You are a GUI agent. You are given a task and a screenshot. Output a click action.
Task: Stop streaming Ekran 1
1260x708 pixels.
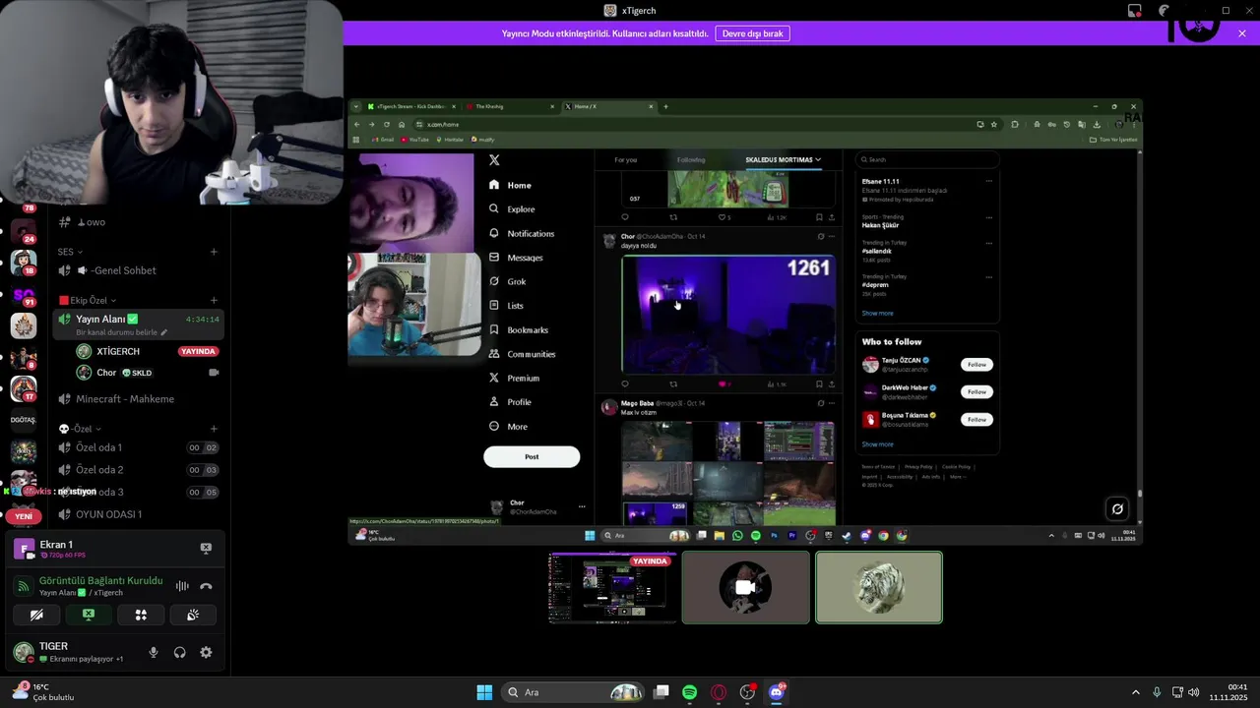206,548
